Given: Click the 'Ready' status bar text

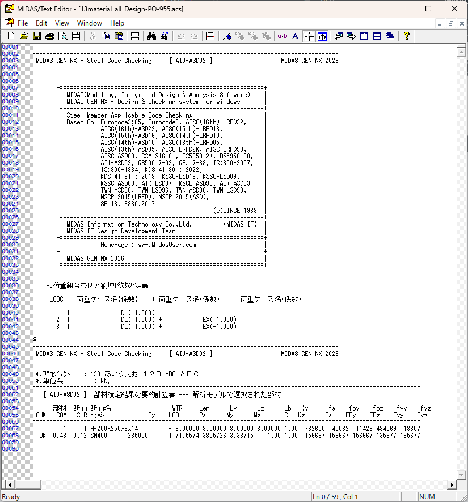Looking at the screenshot, I should point(11,497).
